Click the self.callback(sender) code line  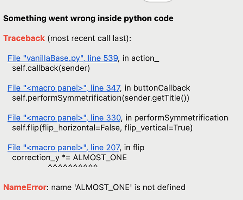[51, 68]
